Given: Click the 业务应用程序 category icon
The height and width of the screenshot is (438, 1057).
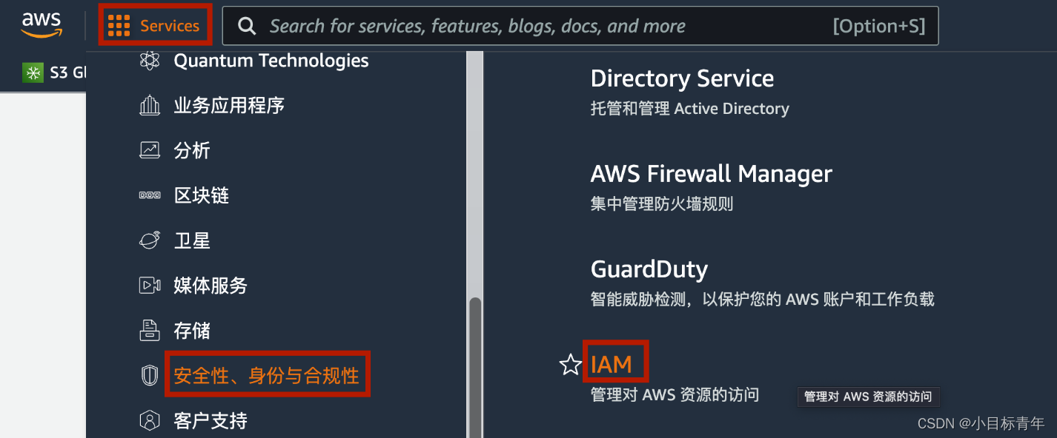Looking at the screenshot, I should [x=150, y=105].
